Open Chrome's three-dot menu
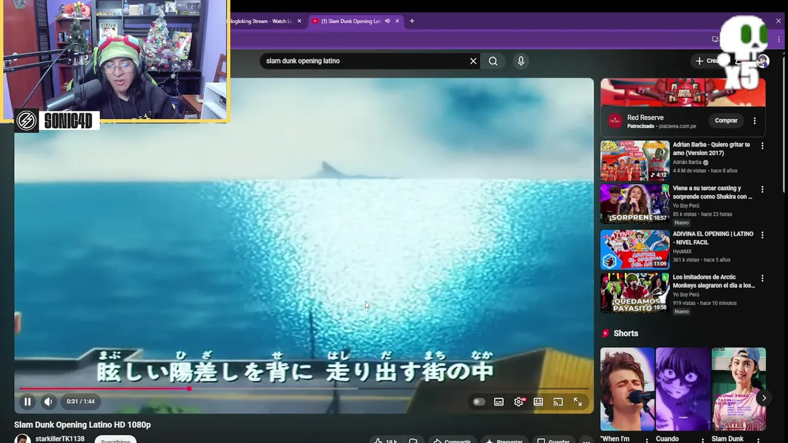Viewport: 788px width, 443px height. (779, 39)
